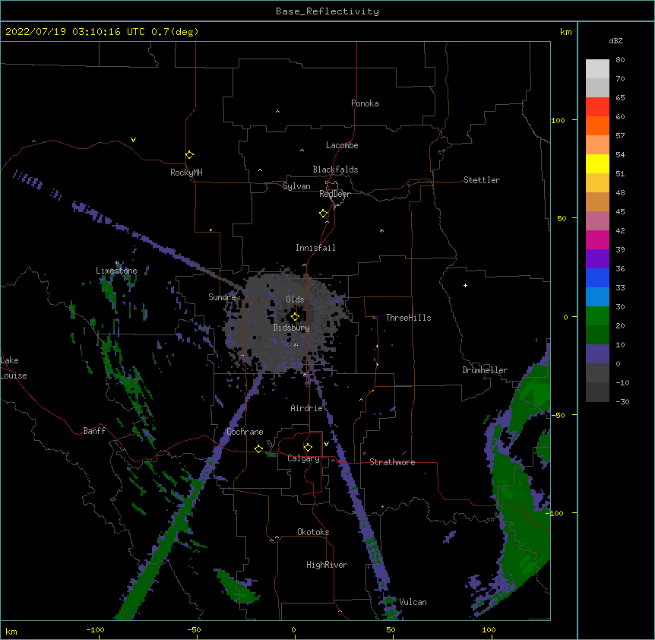655x640 pixels.
Task: Click the Blackfalds town label
Action: coord(335,170)
